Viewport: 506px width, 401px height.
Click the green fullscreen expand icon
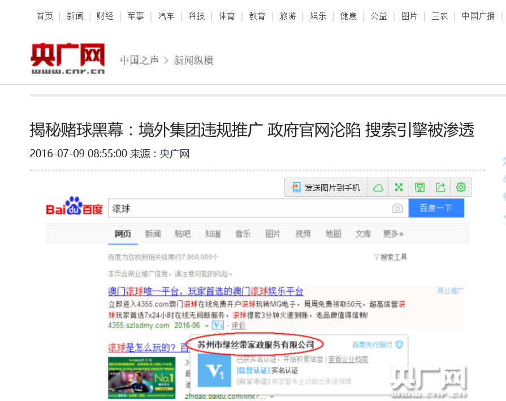(399, 188)
